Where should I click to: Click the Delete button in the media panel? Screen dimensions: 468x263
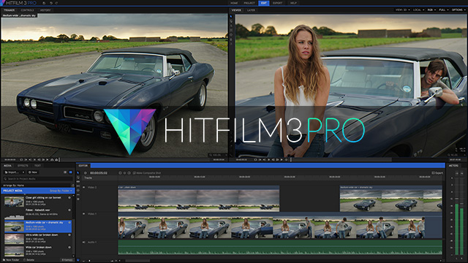29,260
